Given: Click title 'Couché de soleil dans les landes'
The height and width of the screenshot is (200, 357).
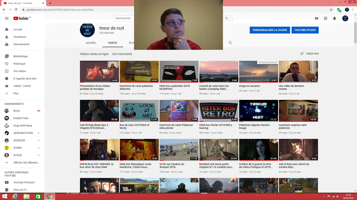Looking at the screenshot, I should click(x=214, y=87).
